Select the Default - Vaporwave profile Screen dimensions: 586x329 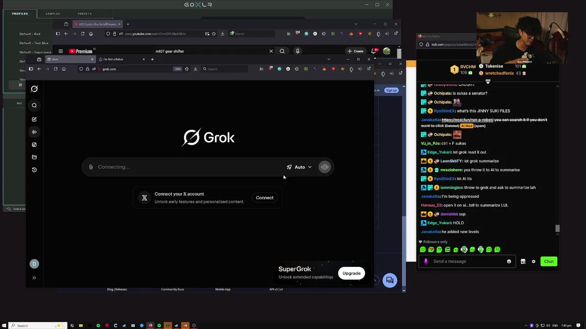pos(35,52)
